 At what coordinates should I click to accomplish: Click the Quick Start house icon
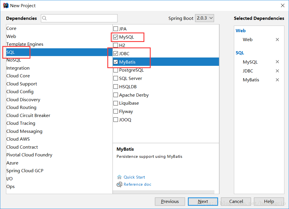119,177
